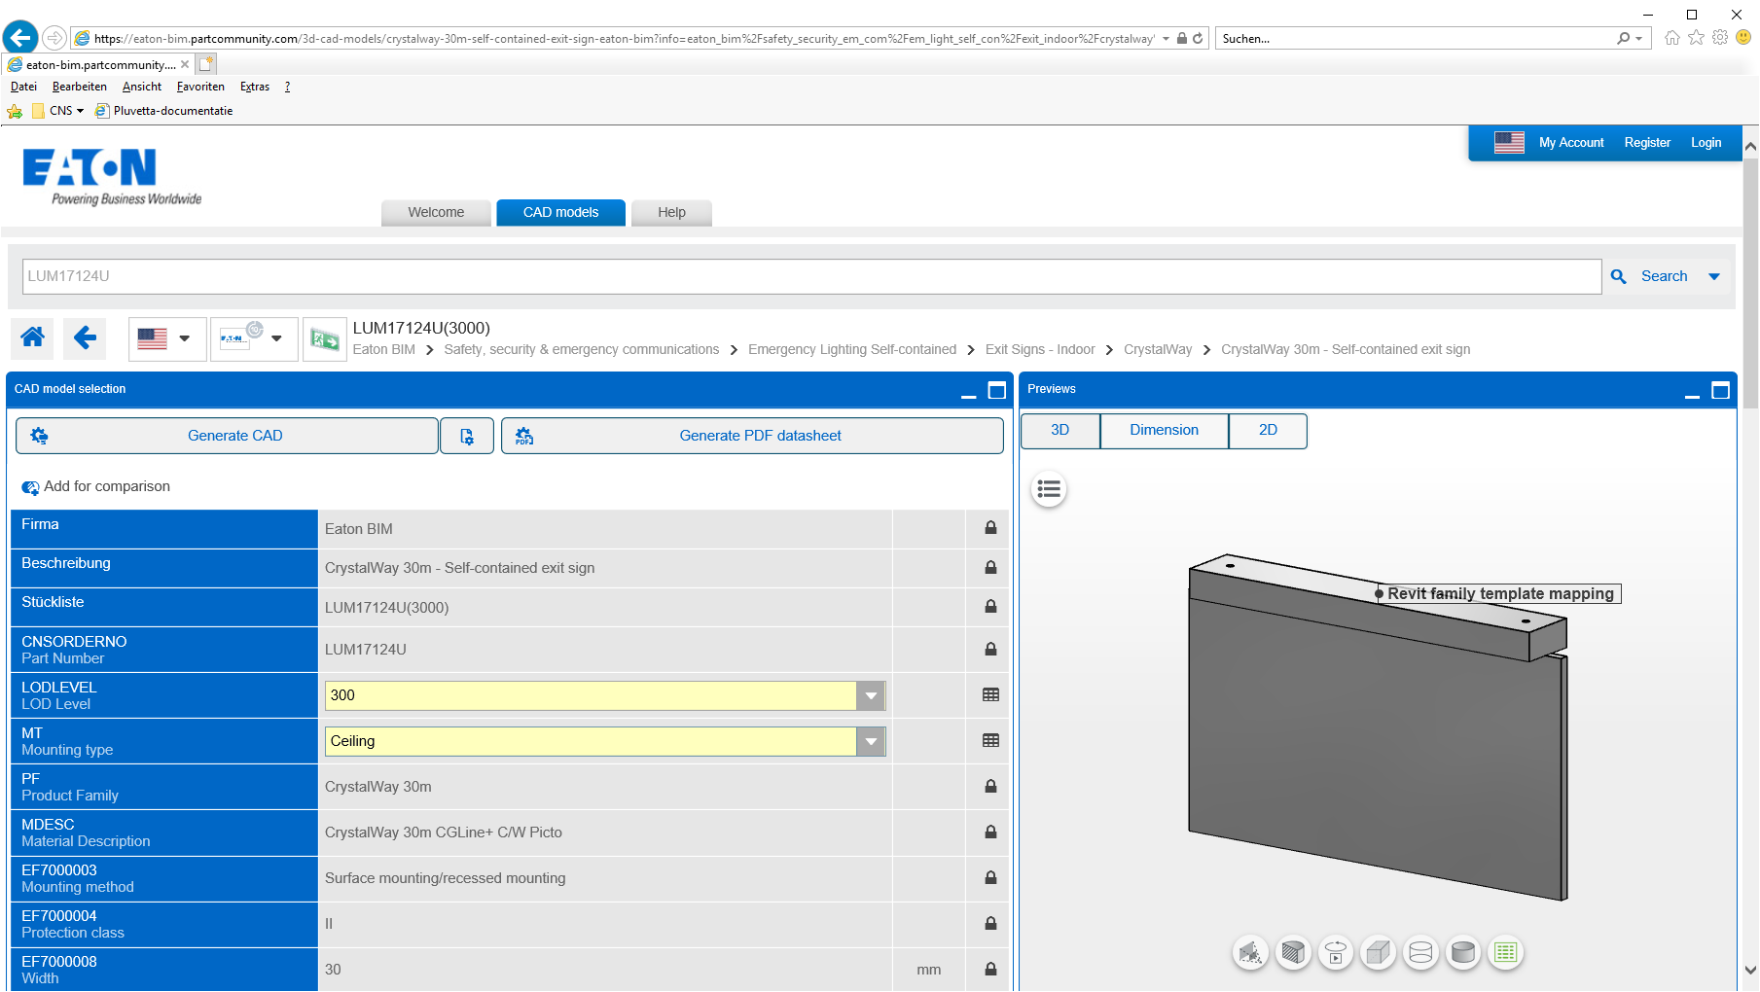Open the green table attributes icon
The height and width of the screenshot is (992, 1760).
(1505, 953)
